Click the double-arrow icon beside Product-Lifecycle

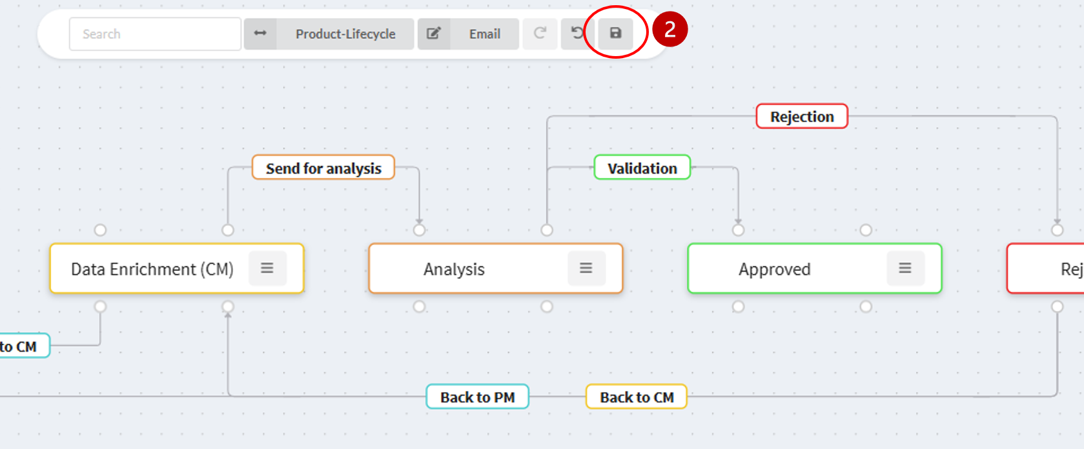(x=260, y=34)
